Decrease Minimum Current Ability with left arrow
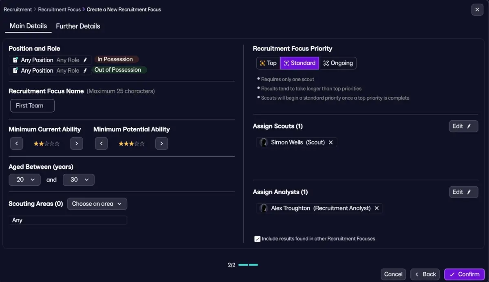 pos(17,143)
